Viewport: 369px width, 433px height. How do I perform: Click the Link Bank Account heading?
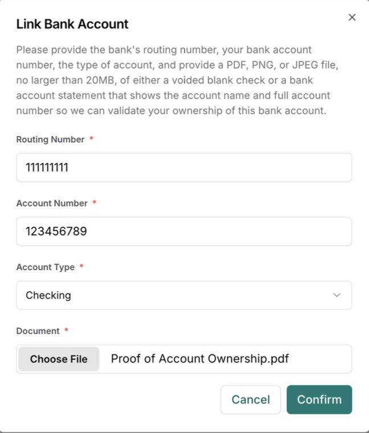[72, 24]
